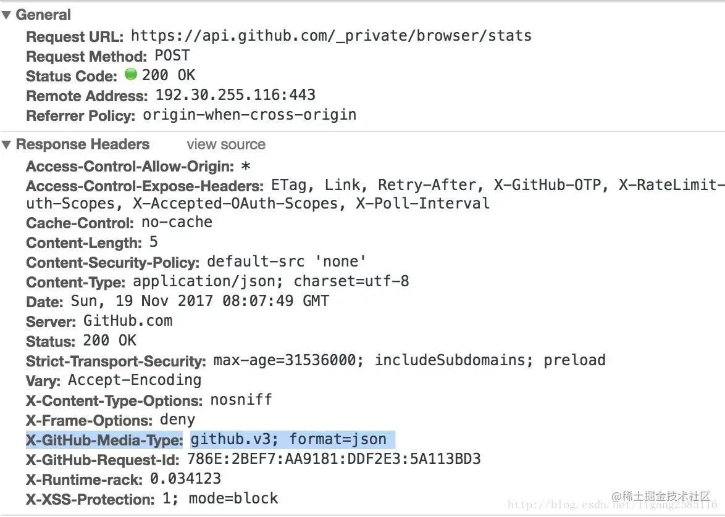Screen dimensions: 725x517
Task: Collapse the General section triangle
Action: (x=7, y=15)
